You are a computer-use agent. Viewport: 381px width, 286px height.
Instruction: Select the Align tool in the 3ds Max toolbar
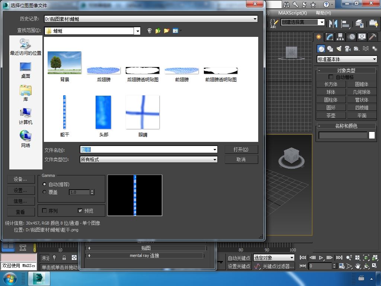345,23
